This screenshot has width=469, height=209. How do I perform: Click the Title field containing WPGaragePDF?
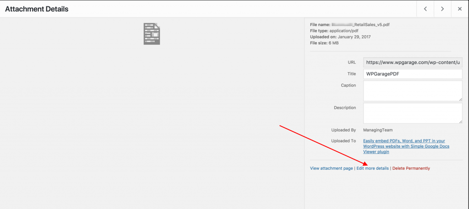coord(412,74)
